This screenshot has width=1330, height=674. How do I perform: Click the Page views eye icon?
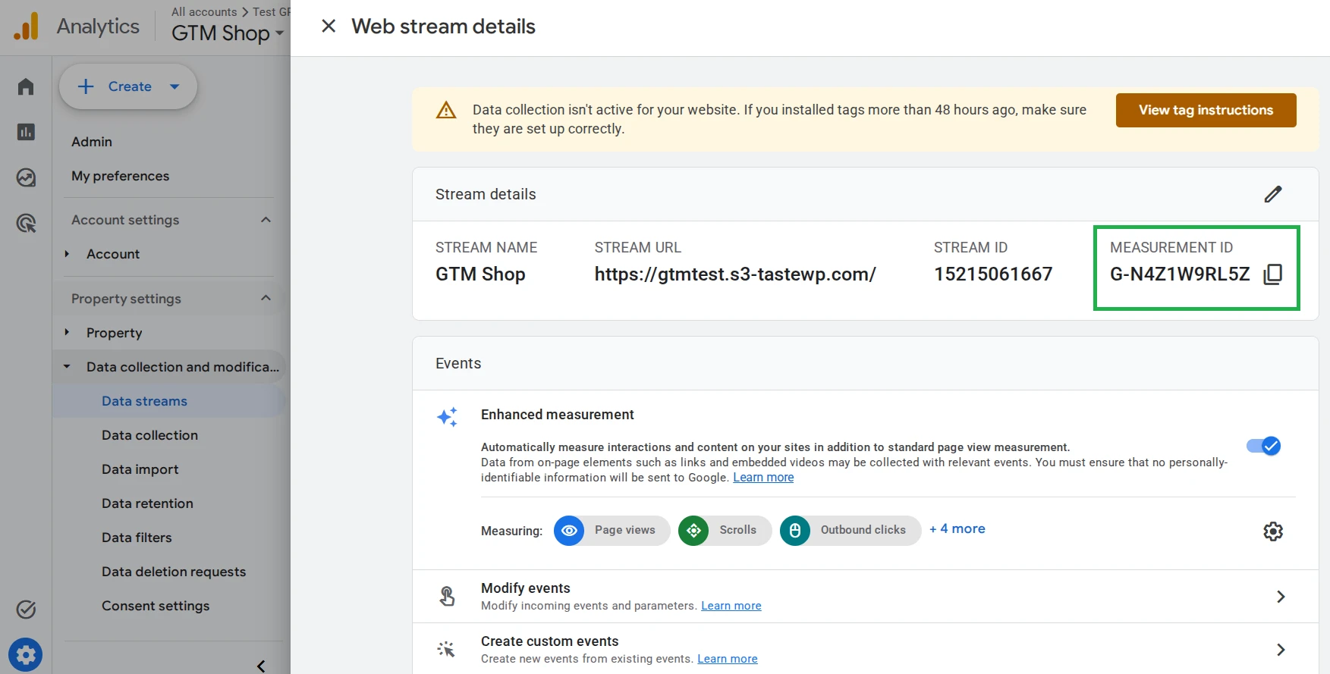(x=569, y=531)
